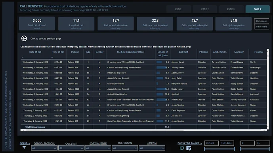Click the horizontal scrollbar right arrow
Screen dimensions: 273x153
pos(264,130)
